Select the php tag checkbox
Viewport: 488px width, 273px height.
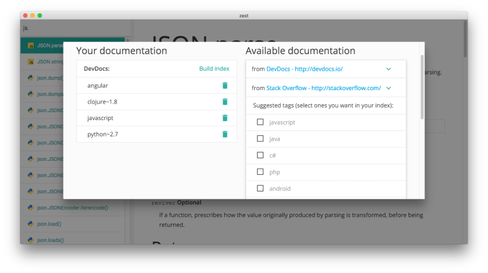tap(260, 172)
